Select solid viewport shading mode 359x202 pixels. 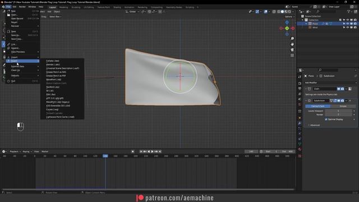pyautogui.click(x=282, y=12)
